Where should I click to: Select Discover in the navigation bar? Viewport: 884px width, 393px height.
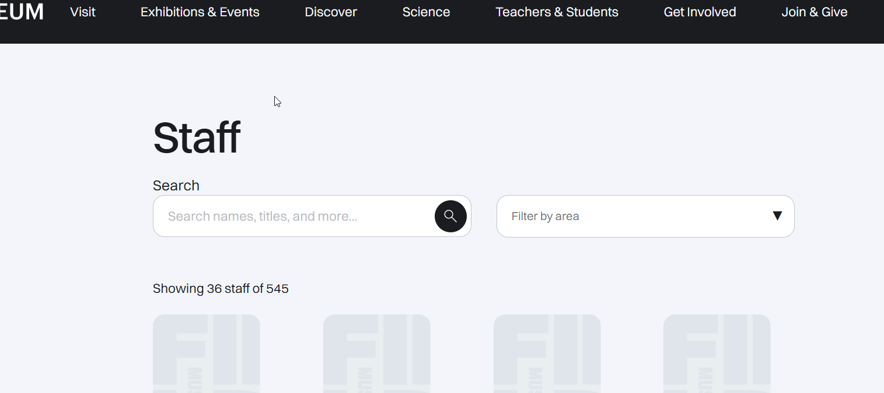click(331, 12)
